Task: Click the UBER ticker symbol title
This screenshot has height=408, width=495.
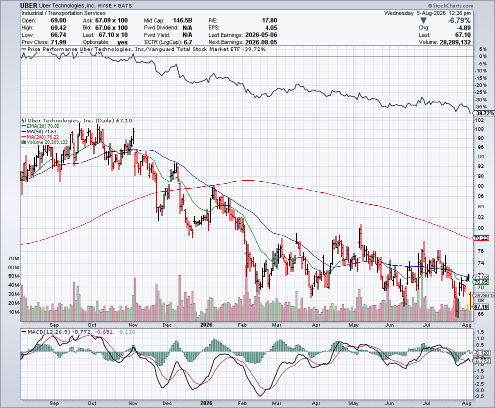Action: point(28,5)
